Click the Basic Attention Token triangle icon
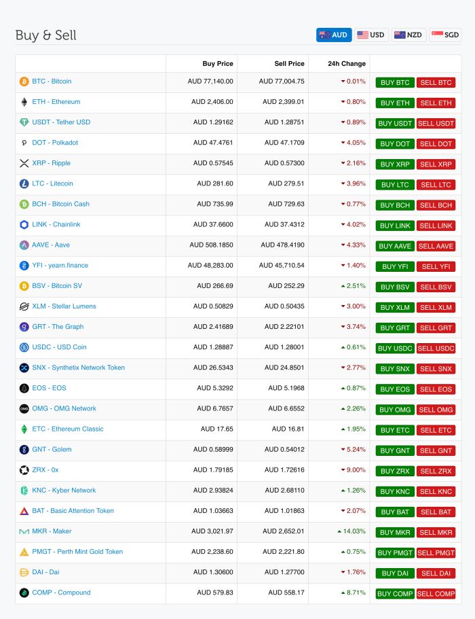 point(24,511)
